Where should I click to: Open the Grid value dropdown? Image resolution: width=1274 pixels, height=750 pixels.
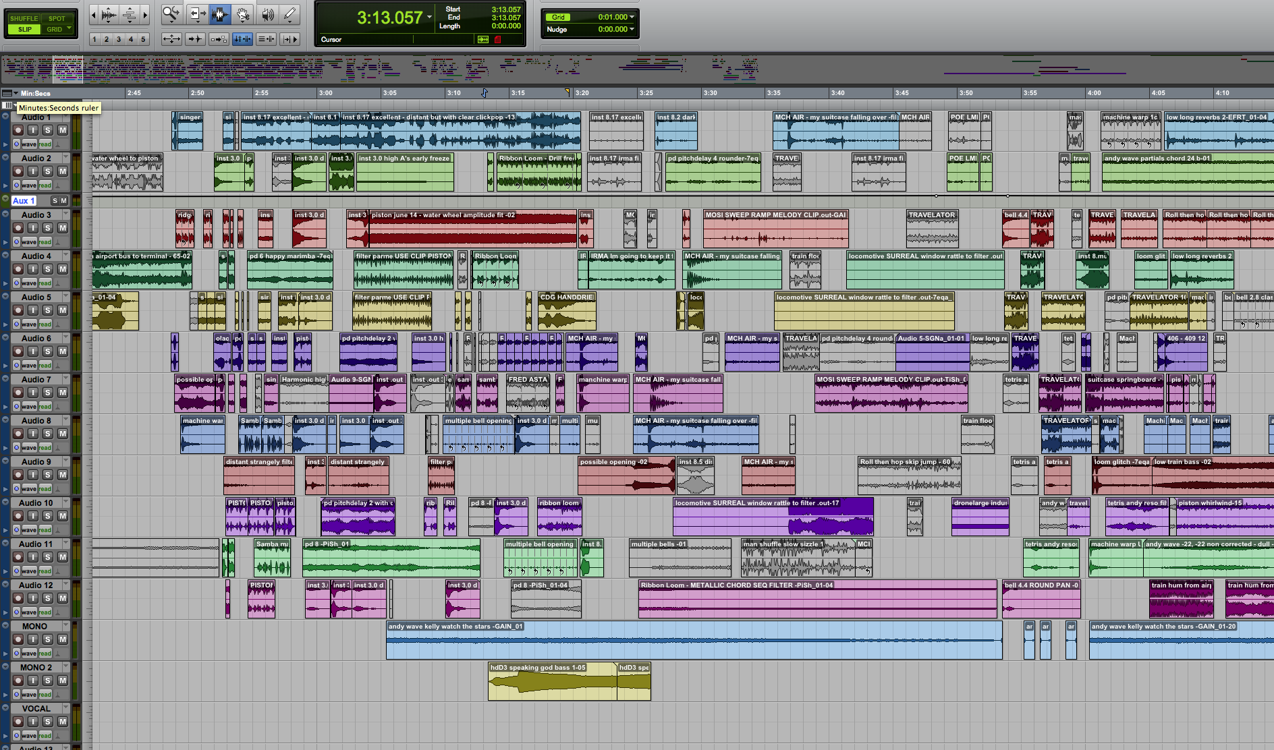pos(632,18)
